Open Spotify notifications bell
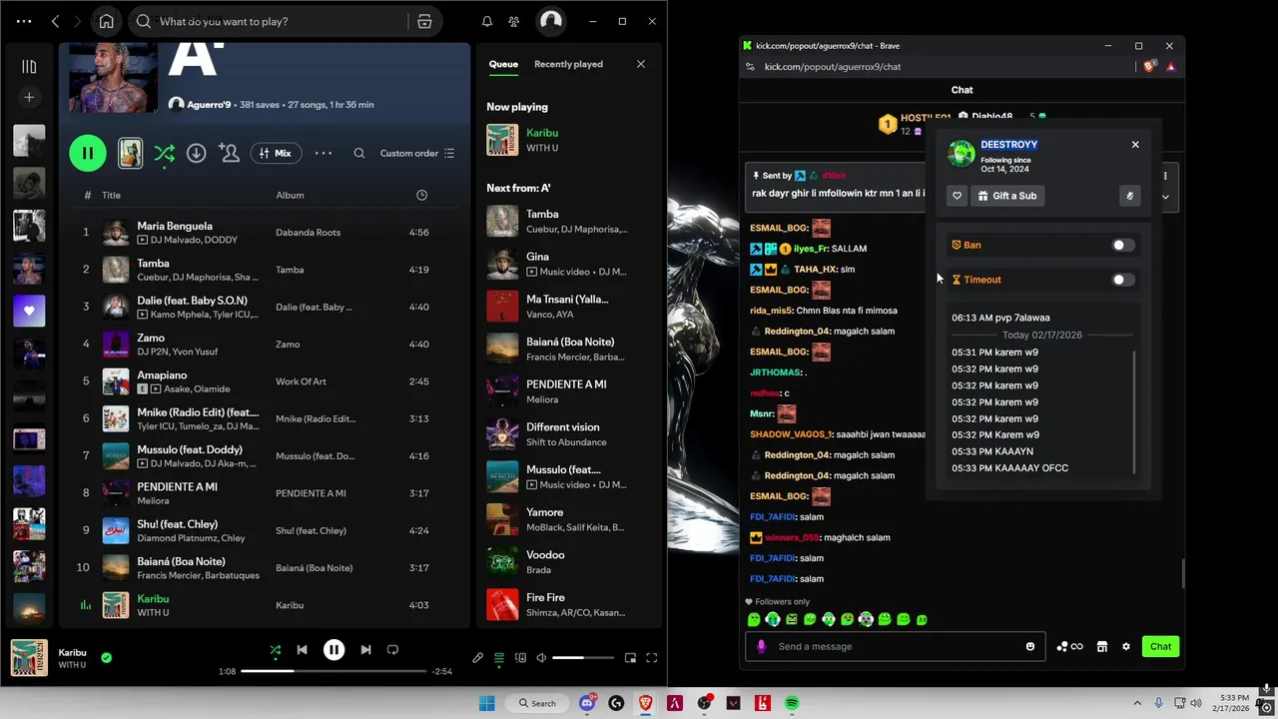The image size is (1278, 719). [x=487, y=21]
